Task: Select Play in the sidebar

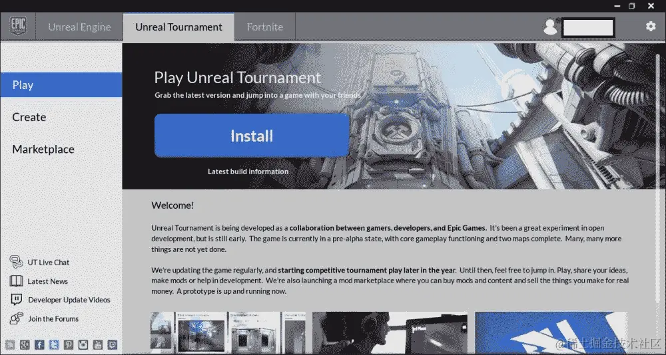Action: [61, 85]
